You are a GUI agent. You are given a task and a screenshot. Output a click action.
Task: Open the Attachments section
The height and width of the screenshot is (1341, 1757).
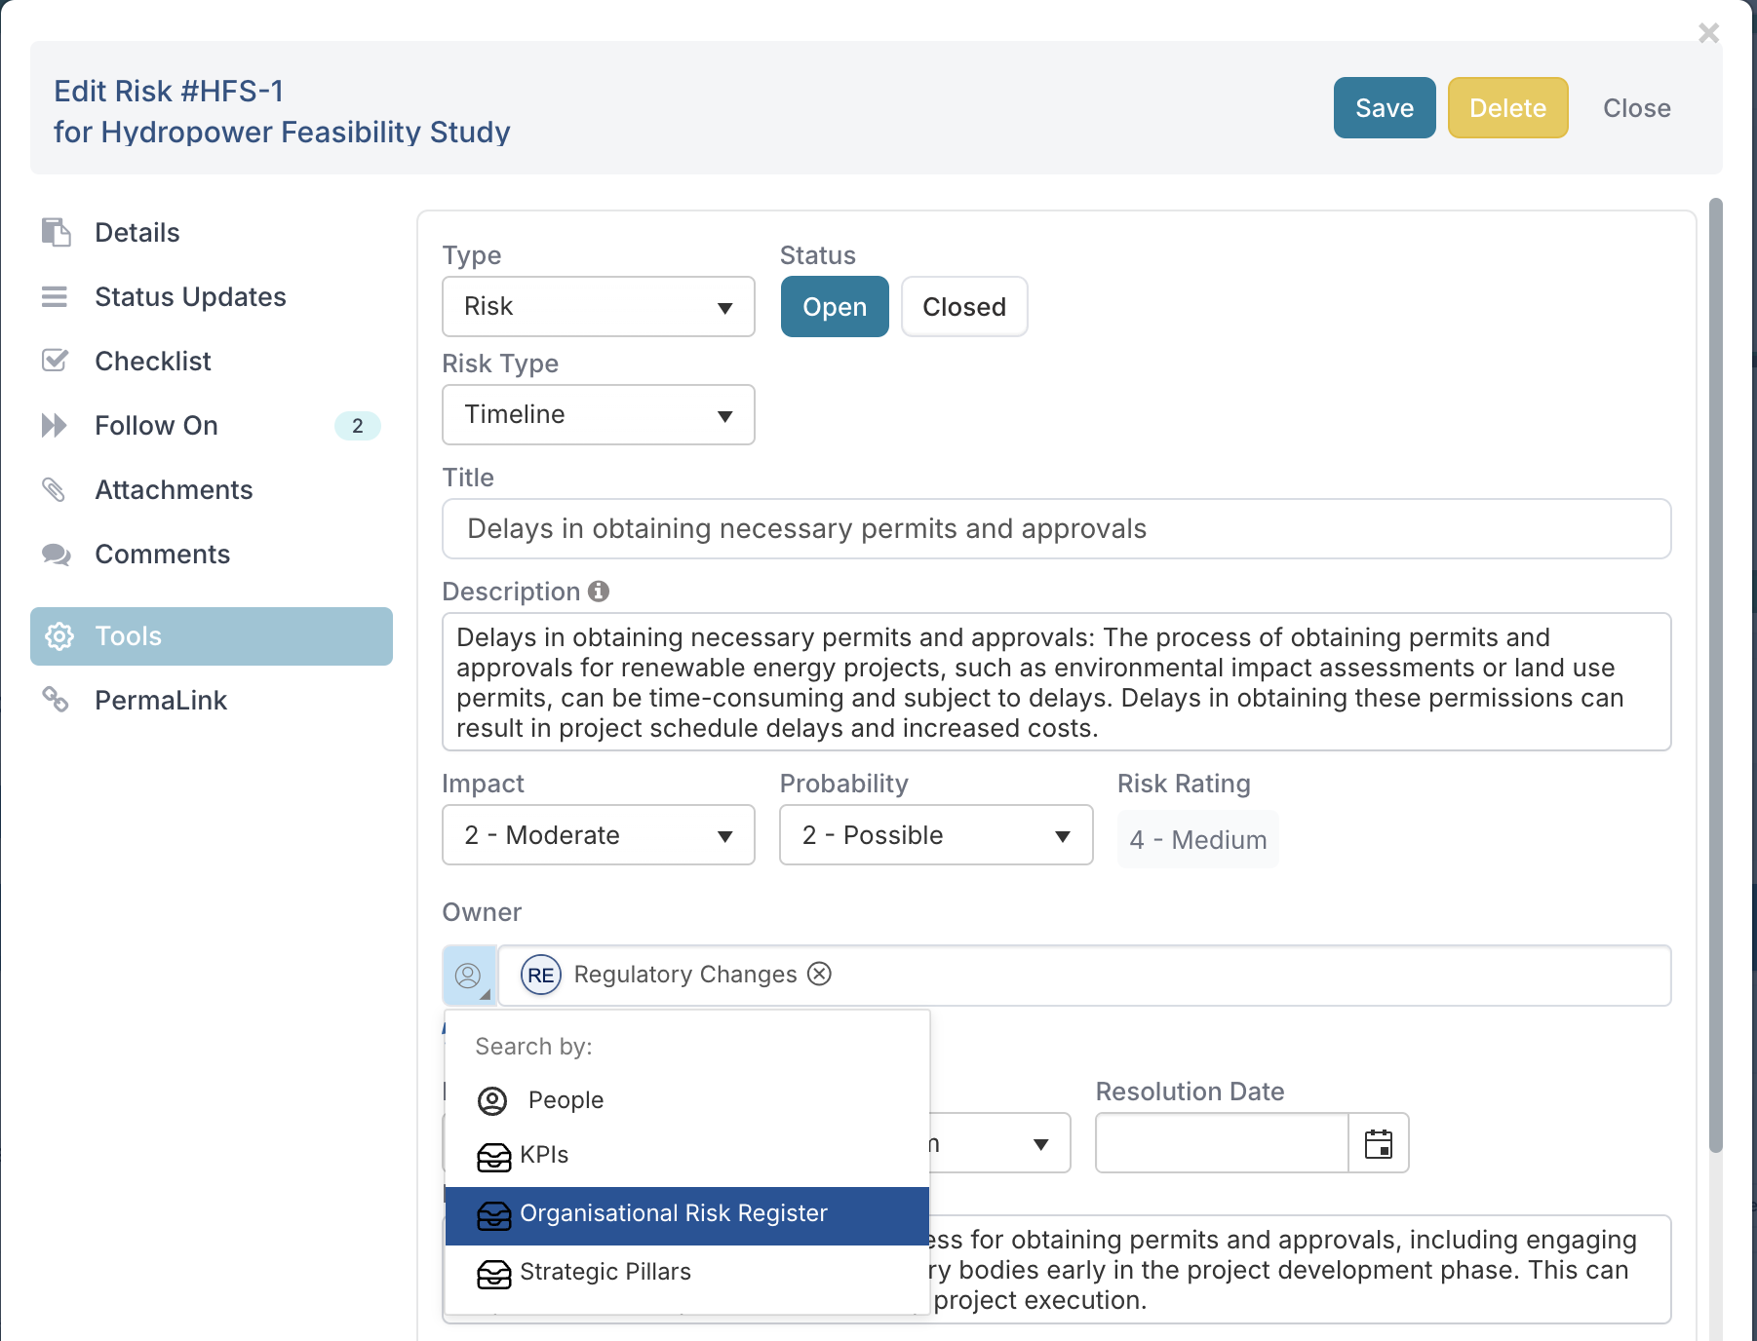212,489
